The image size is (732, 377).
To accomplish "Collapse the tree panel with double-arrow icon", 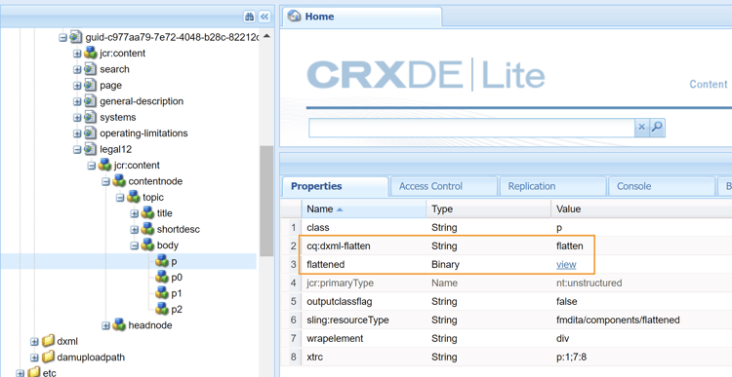I will pyautogui.click(x=264, y=17).
